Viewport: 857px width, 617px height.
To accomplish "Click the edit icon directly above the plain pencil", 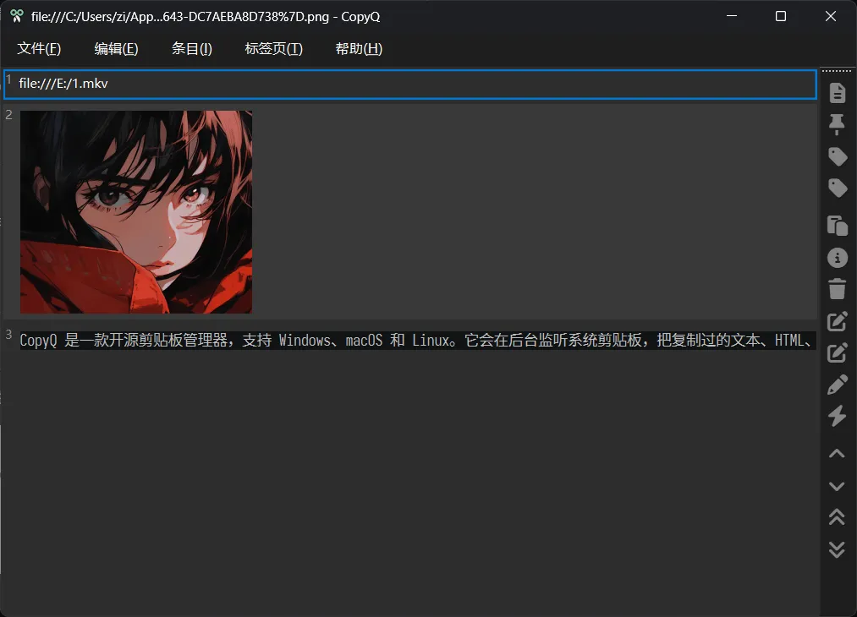I will tap(837, 353).
